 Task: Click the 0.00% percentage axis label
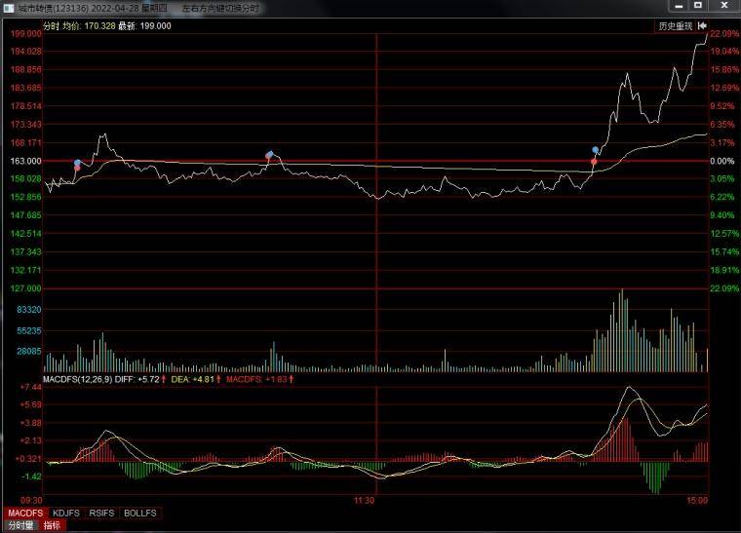[x=722, y=161]
